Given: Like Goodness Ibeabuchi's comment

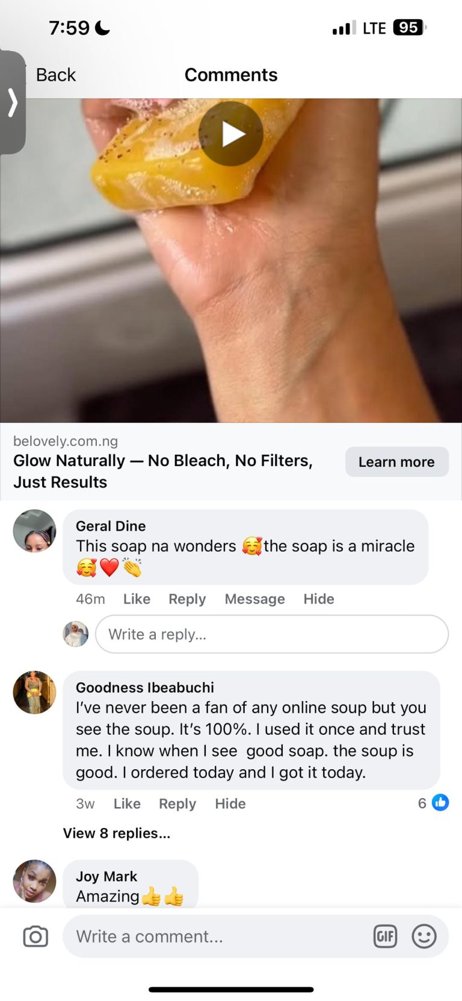Looking at the screenshot, I should point(127,803).
